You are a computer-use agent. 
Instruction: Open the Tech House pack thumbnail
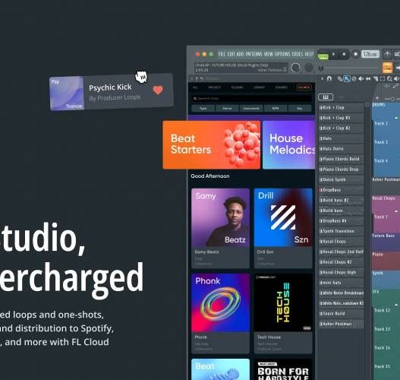pos(283,303)
